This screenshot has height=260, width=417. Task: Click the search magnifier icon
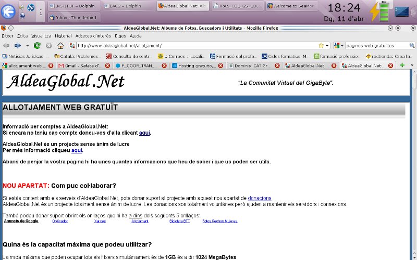tap(412, 46)
